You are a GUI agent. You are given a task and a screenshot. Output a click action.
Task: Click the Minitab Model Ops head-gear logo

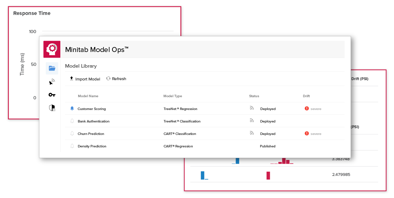(52, 49)
